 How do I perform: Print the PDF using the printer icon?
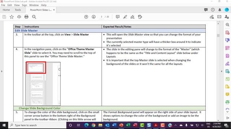26,17
